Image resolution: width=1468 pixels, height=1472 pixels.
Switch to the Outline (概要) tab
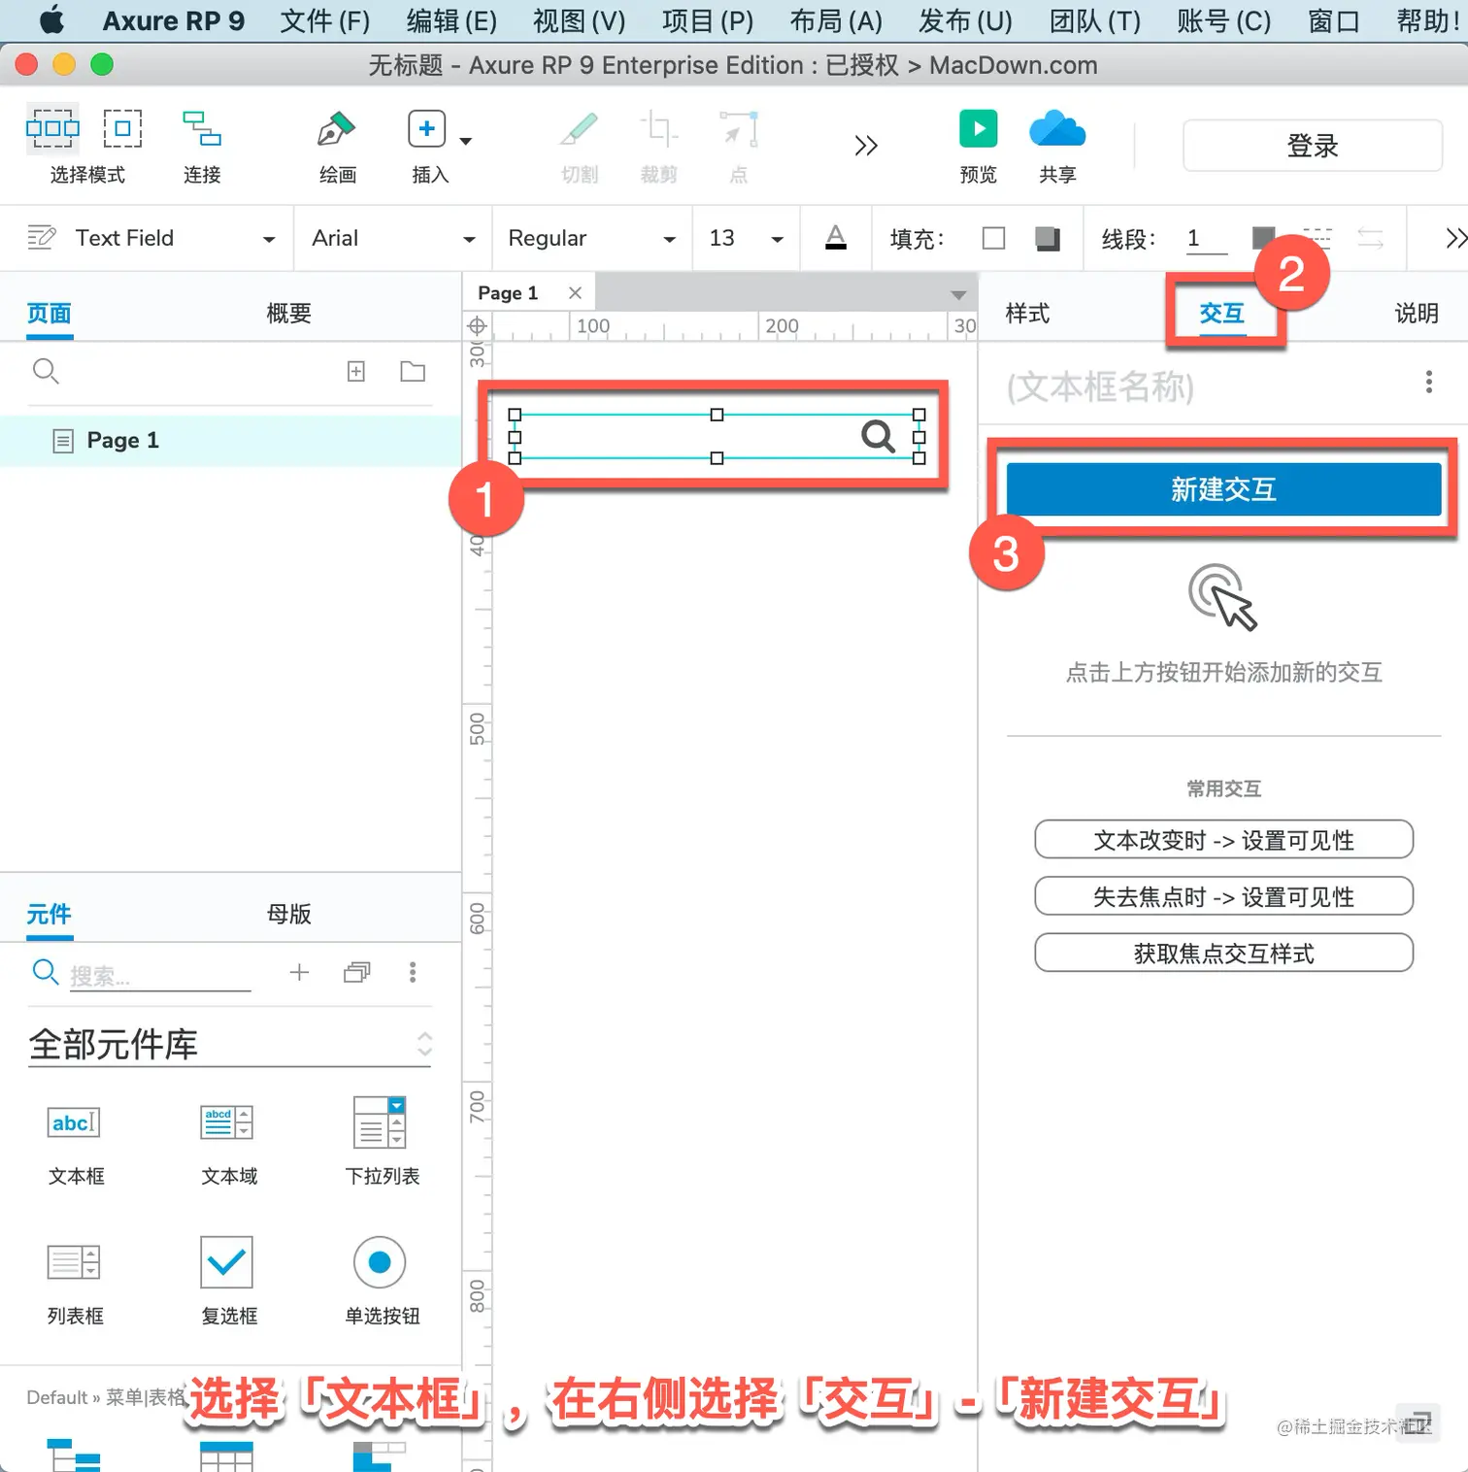click(x=289, y=314)
